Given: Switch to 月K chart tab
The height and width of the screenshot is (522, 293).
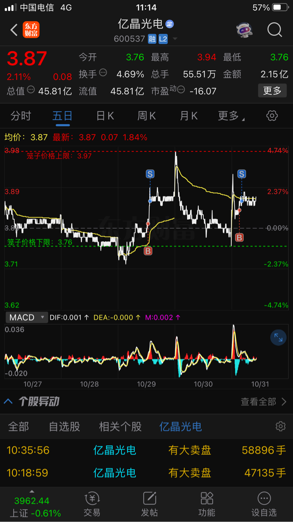Looking at the screenshot, I should point(189,116).
